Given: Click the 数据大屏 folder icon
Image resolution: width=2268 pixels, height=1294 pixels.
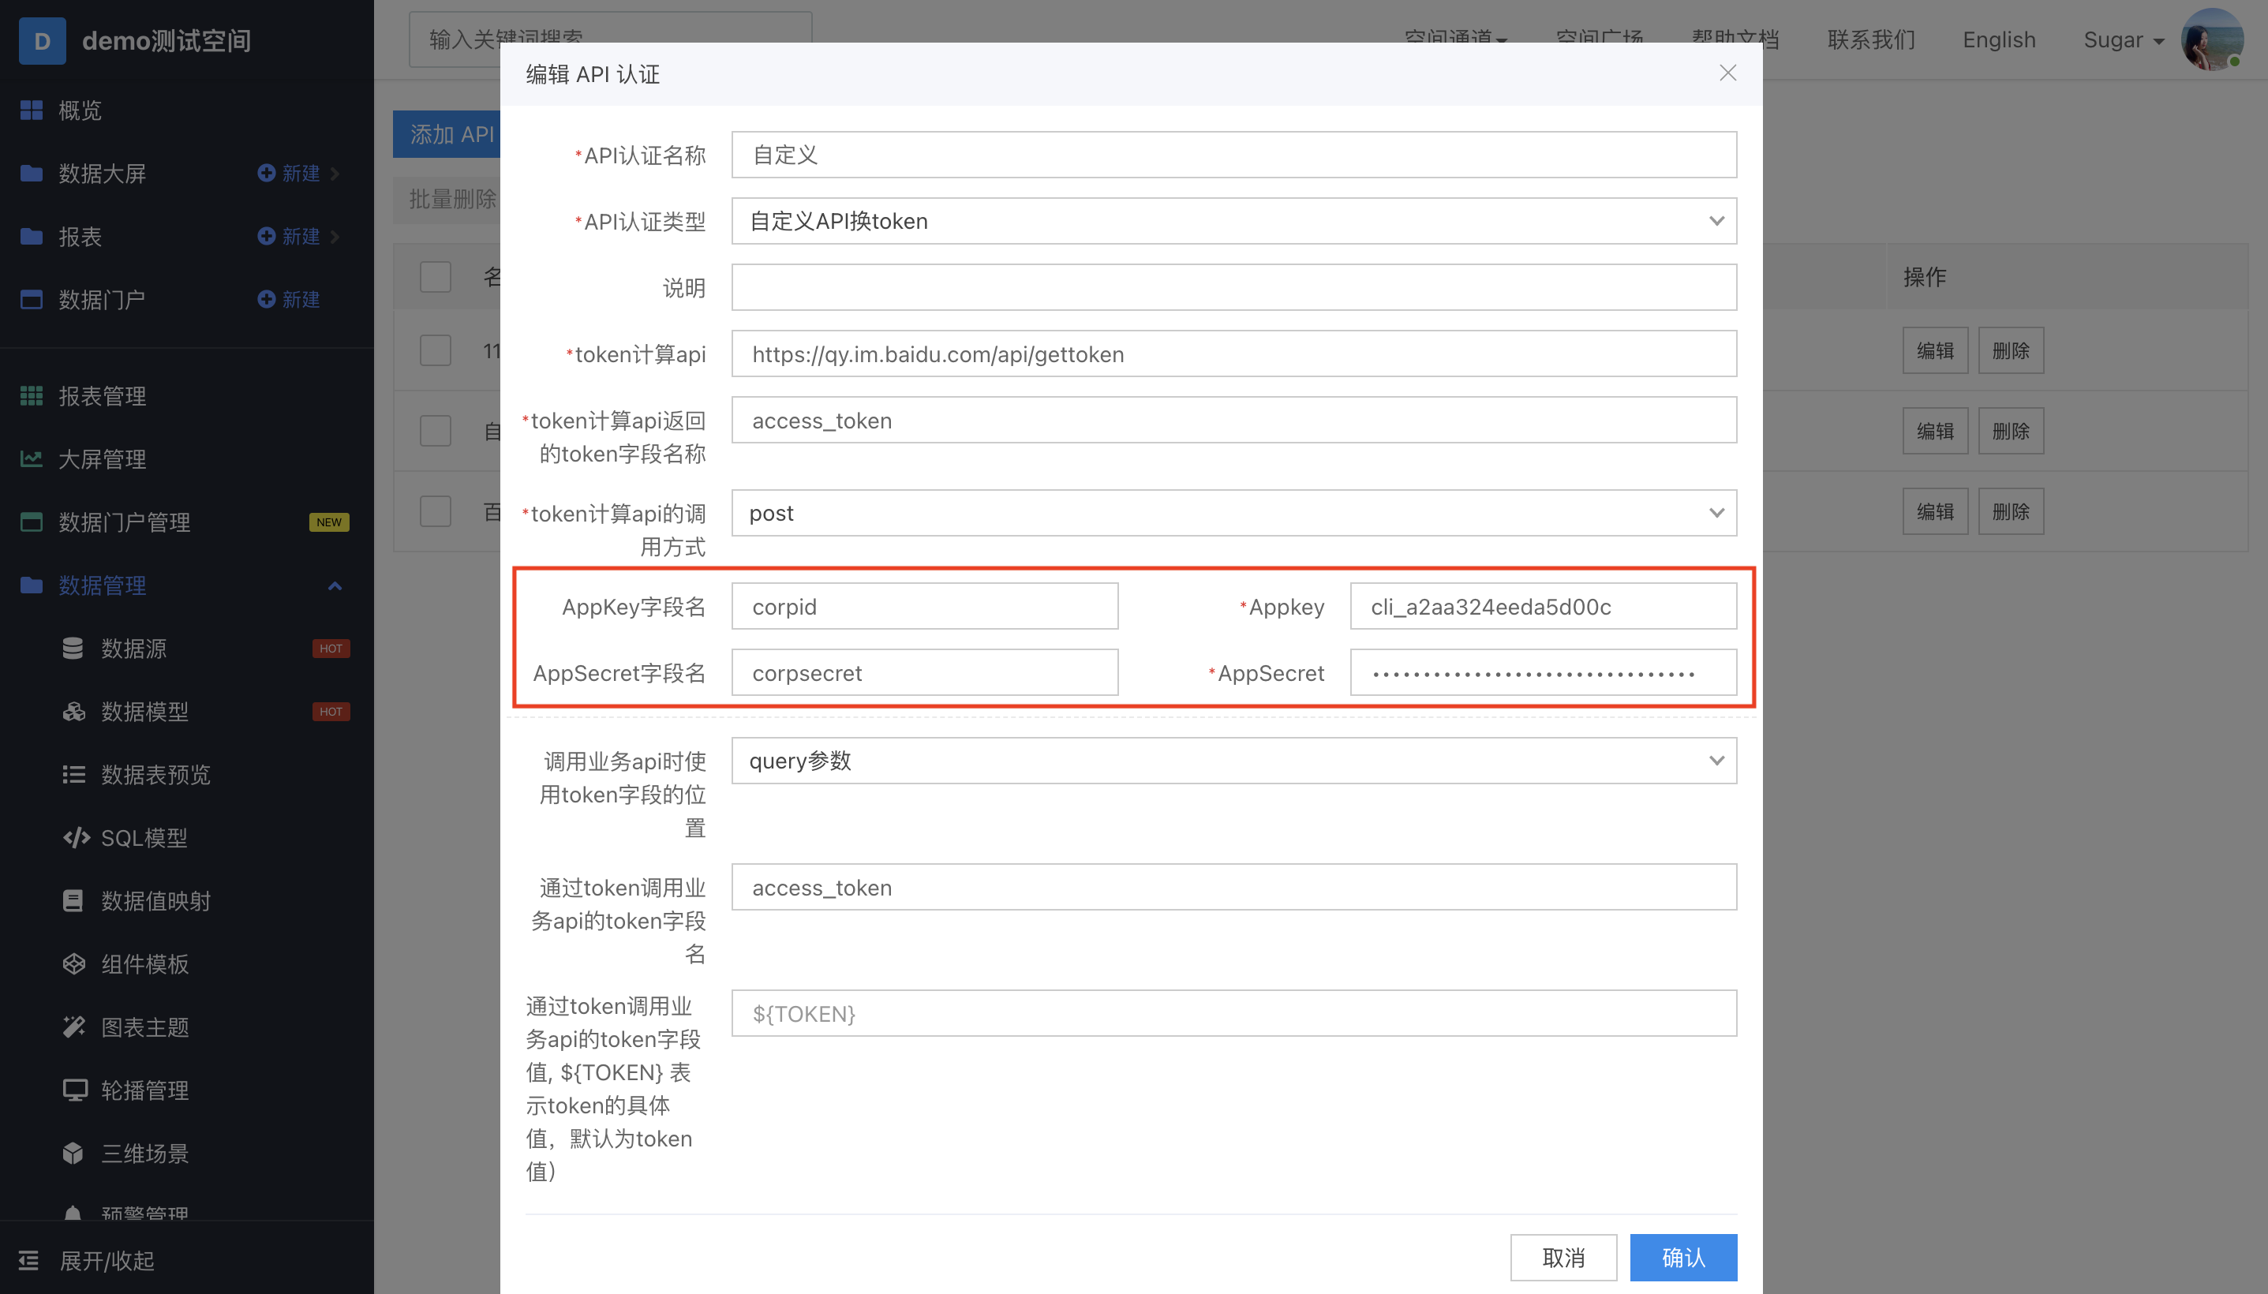Looking at the screenshot, I should 31,174.
